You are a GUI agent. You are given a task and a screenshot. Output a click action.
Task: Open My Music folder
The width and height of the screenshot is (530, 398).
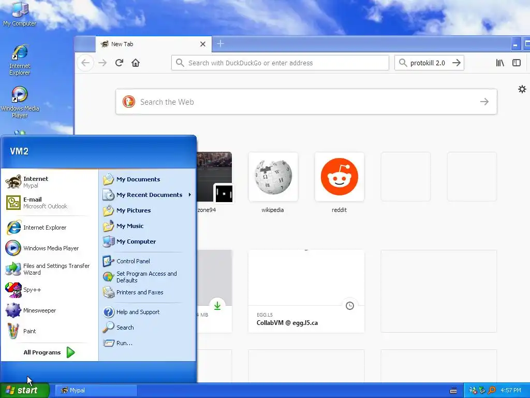tap(148, 226)
